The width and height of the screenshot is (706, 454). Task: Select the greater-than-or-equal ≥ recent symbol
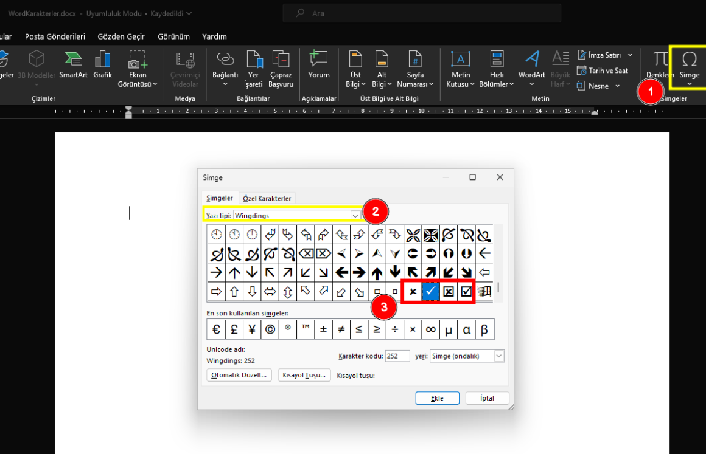377,329
